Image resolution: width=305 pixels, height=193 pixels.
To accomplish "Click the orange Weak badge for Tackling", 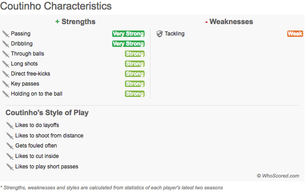I will [x=295, y=34].
